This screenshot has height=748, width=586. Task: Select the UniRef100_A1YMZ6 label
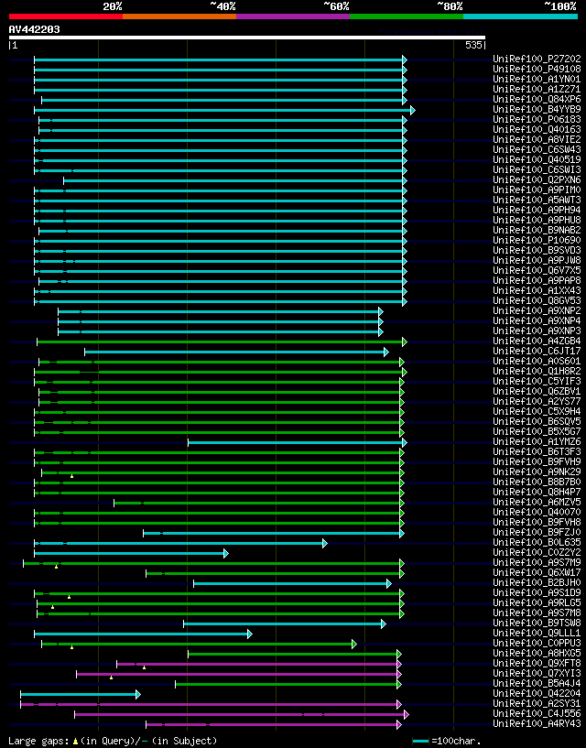pos(537,441)
